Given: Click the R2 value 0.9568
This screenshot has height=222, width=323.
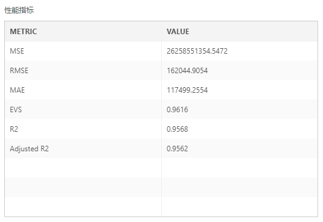Looking at the screenshot, I should 177,129.
